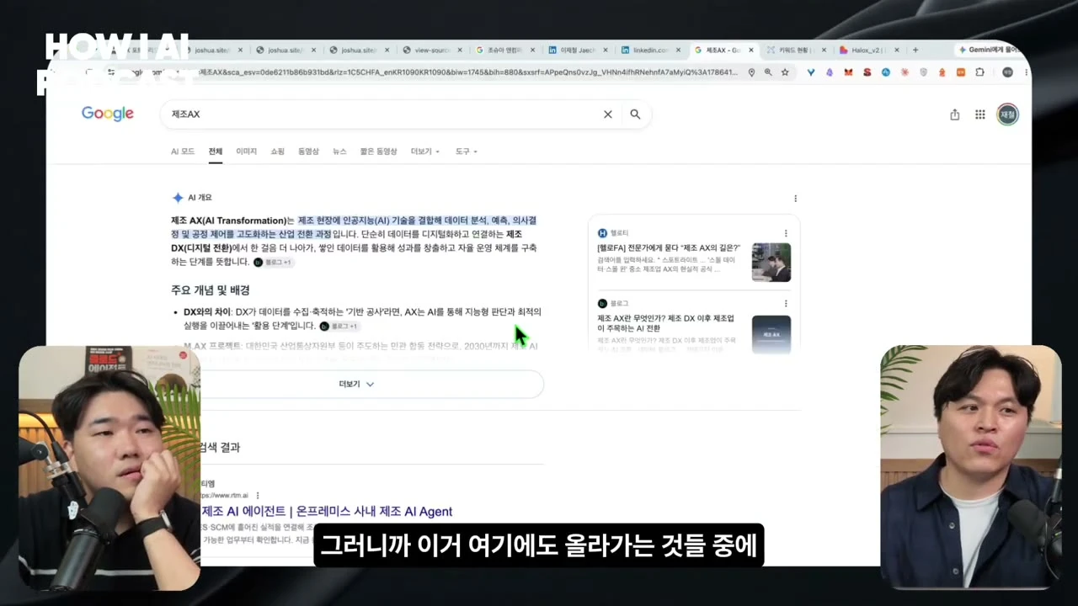Click the location icon in address bar
This screenshot has height=606, width=1078.
pos(751,72)
